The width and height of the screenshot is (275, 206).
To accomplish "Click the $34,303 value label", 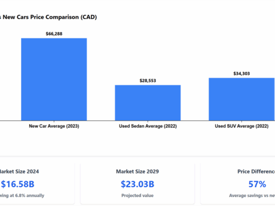I will pos(242,74).
